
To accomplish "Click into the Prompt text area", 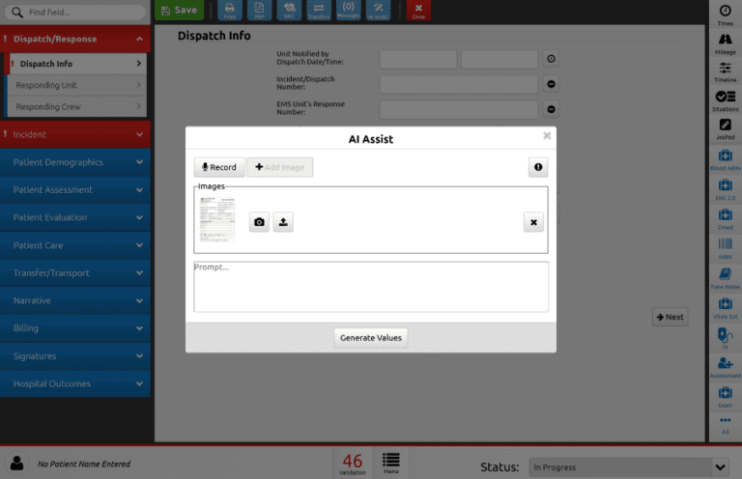I will pos(371,287).
